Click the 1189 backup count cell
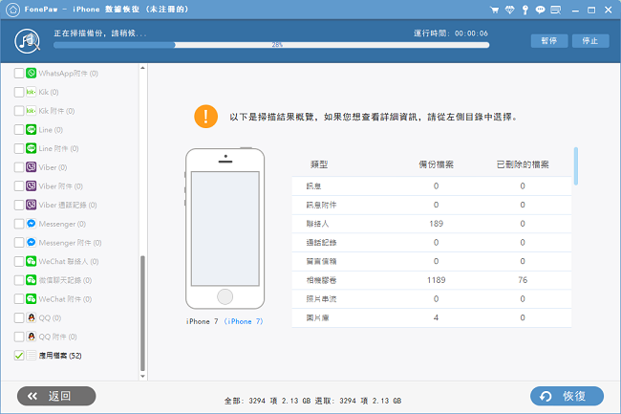 436,280
